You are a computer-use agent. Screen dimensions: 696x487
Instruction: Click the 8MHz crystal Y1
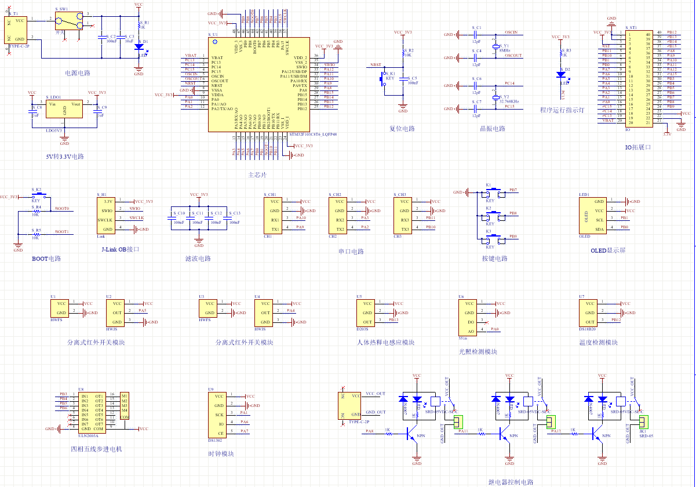(495, 47)
